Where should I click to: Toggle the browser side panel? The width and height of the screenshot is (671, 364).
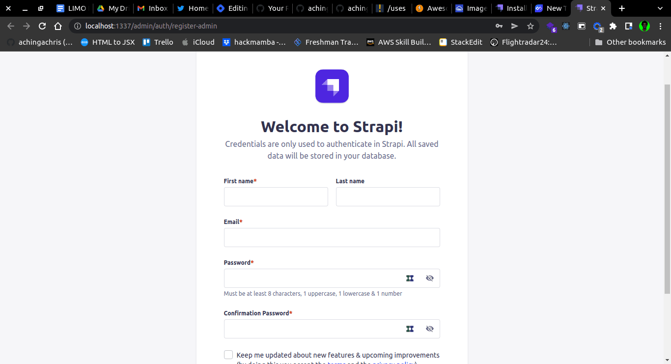628,26
